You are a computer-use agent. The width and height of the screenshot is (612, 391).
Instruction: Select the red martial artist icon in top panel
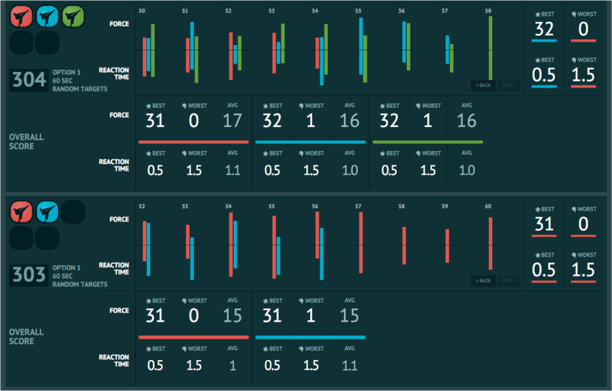[x=22, y=17]
